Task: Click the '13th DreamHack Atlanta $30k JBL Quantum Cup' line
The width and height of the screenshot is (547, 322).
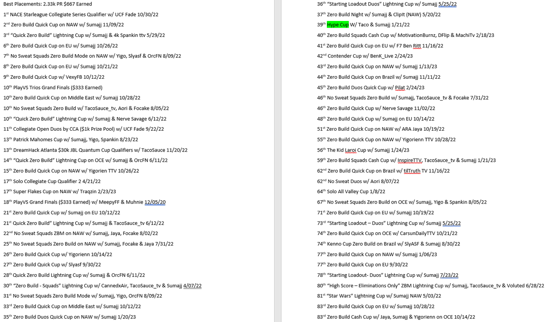Action: (95, 150)
